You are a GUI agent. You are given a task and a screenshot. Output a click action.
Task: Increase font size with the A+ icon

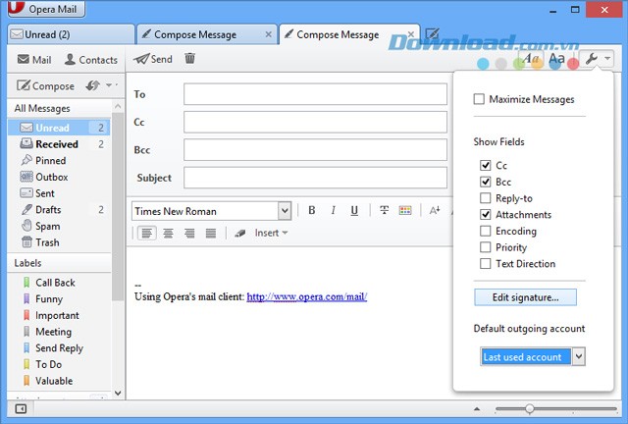coord(435,210)
